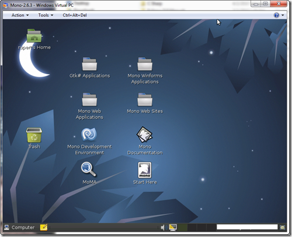Open the Mono Web Sites folder
This screenshot has width=292, height=237.
pyautogui.click(x=145, y=100)
